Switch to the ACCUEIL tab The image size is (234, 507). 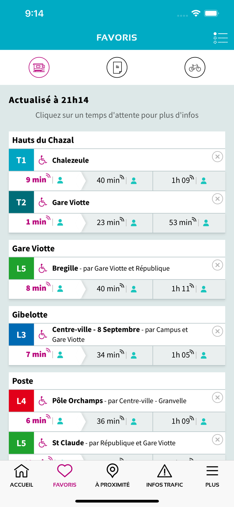[21, 476]
